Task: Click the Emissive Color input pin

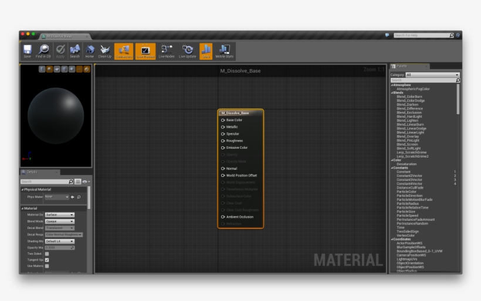Action: [x=223, y=148]
